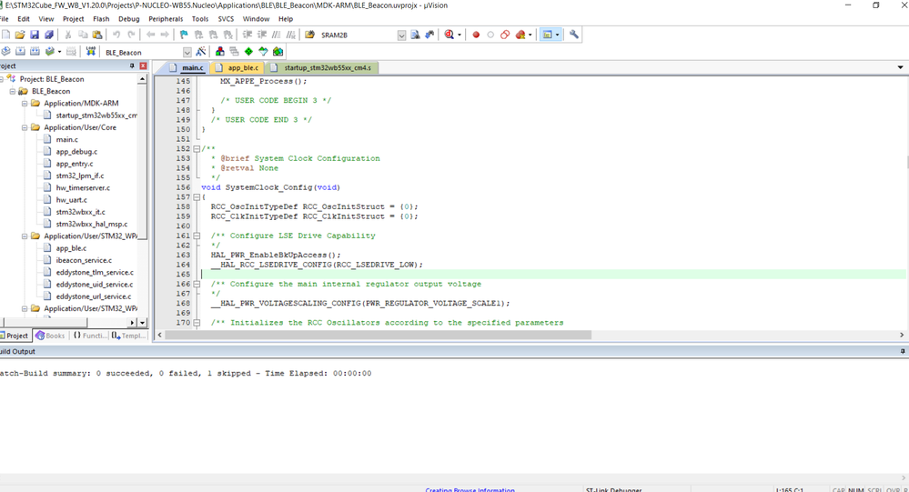Open the Peripherals menu

(166, 18)
